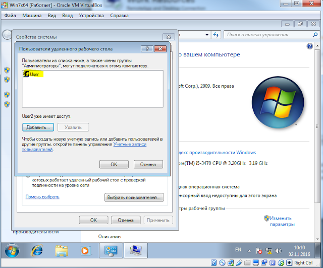Image resolution: width=323 pixels, height=268 pixels.
Task: Open the Машина menu
Action: coord(32,16)
